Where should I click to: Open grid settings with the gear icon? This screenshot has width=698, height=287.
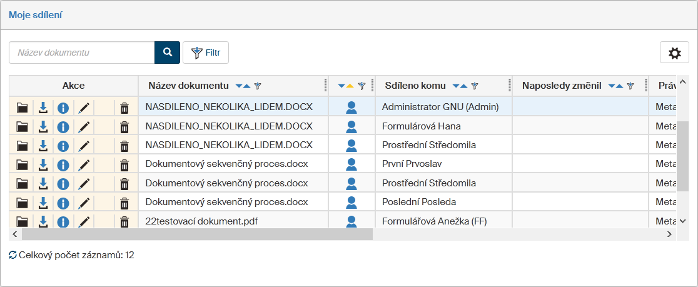tap(674, 53)
